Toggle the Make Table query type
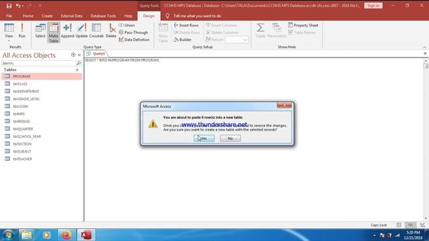Image resolution: width=429 pixels, height=241 pixels. 54,33
